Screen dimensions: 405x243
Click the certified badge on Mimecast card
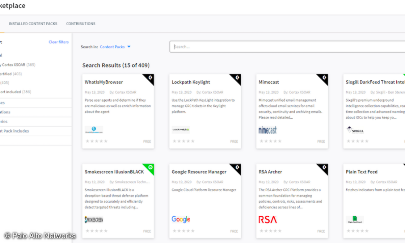tap(324, 78)
